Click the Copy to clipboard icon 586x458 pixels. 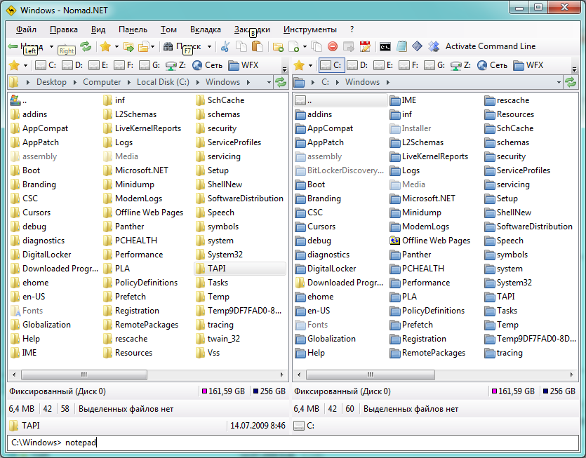(x=241, y=46)
